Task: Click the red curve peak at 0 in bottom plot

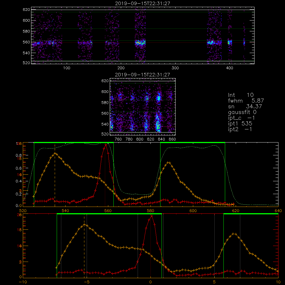Action: click(x=151, y=216)
